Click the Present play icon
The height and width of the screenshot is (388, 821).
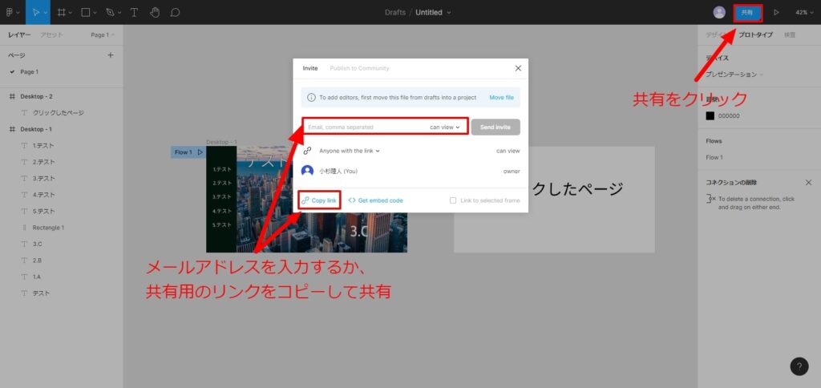[776, 12]
